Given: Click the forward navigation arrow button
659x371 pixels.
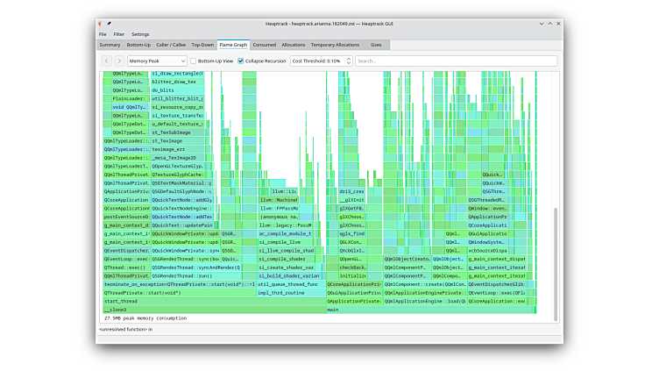Looking at the screenshot, I should pos(119,61).
